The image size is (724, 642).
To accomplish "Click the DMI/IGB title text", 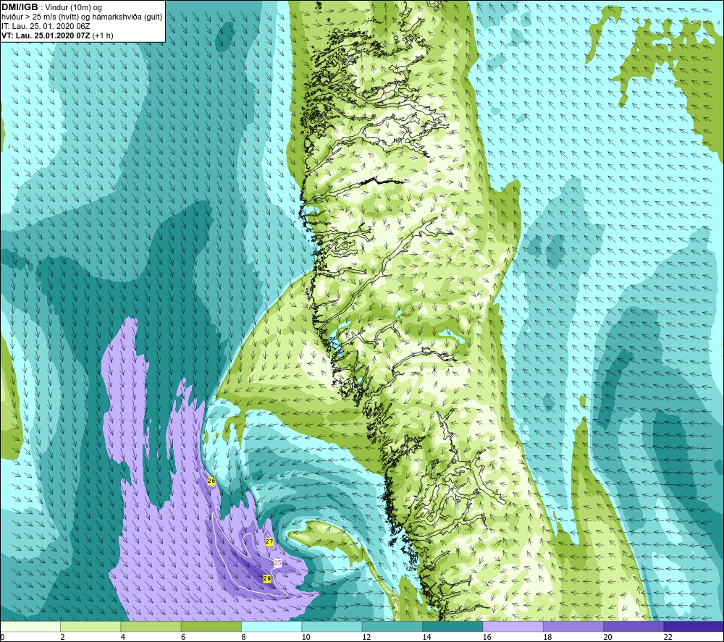I will tap(20, 7).
